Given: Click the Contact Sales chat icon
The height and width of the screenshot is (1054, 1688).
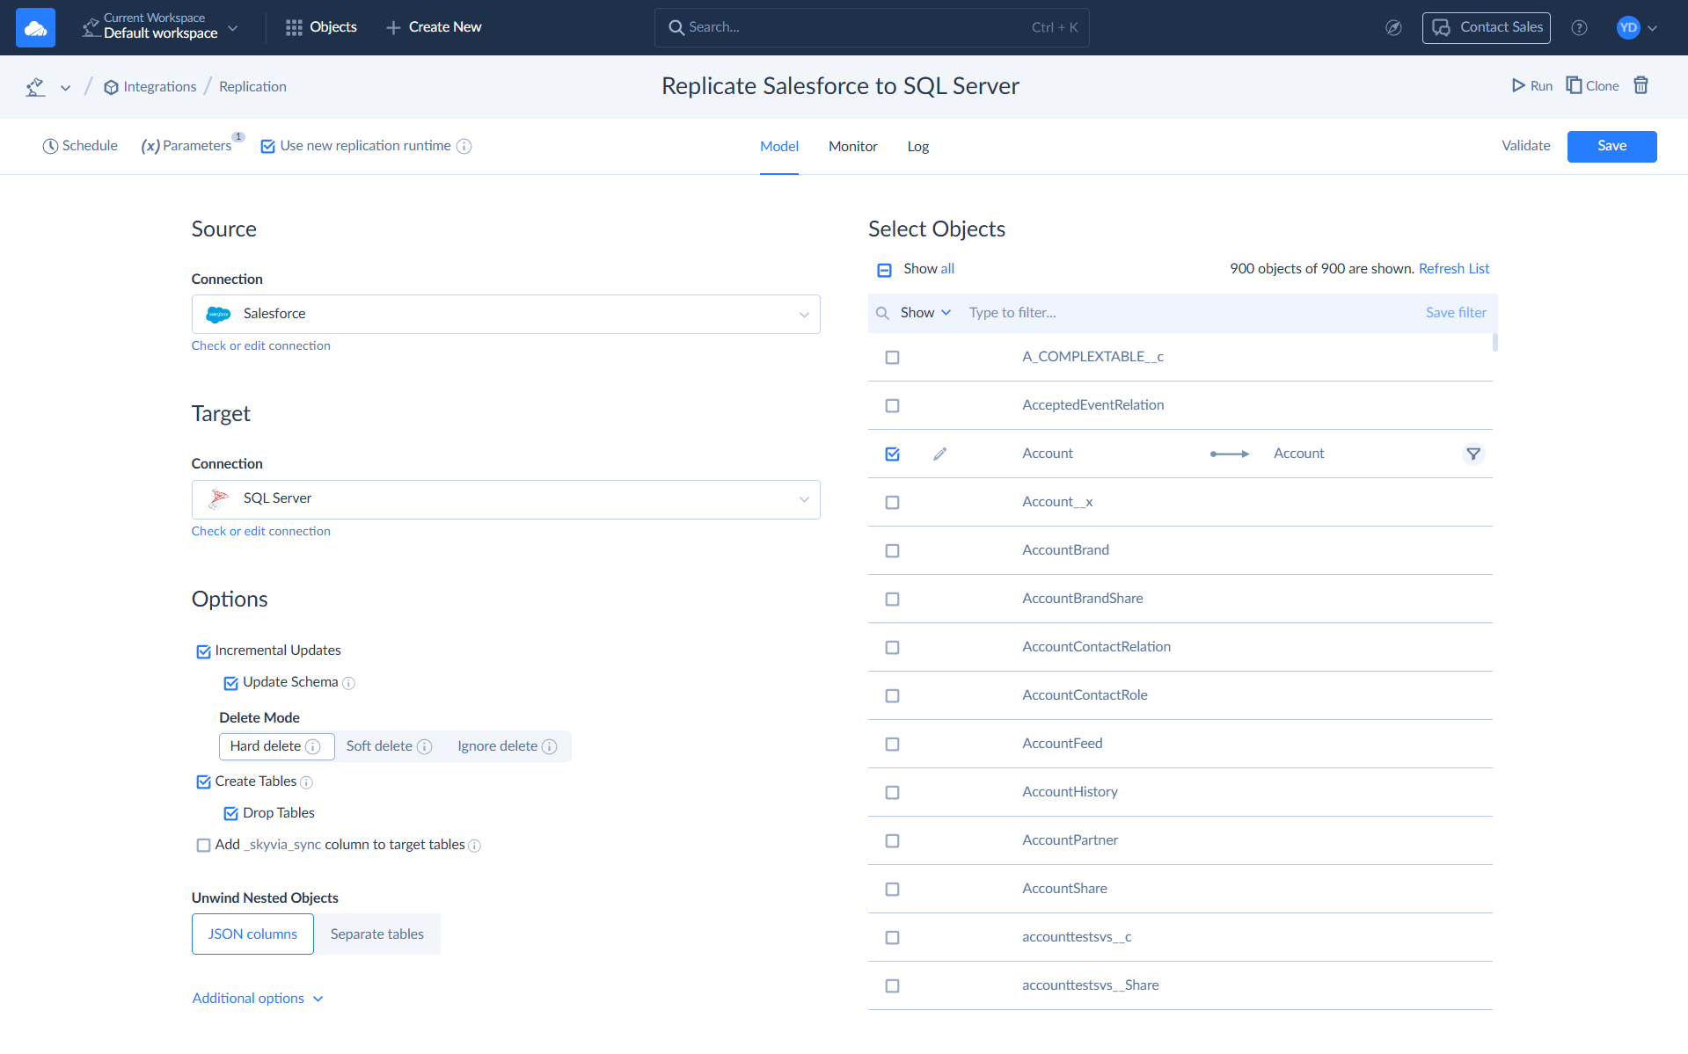Looking at the screenshot, I should [x=1441, y=27].
